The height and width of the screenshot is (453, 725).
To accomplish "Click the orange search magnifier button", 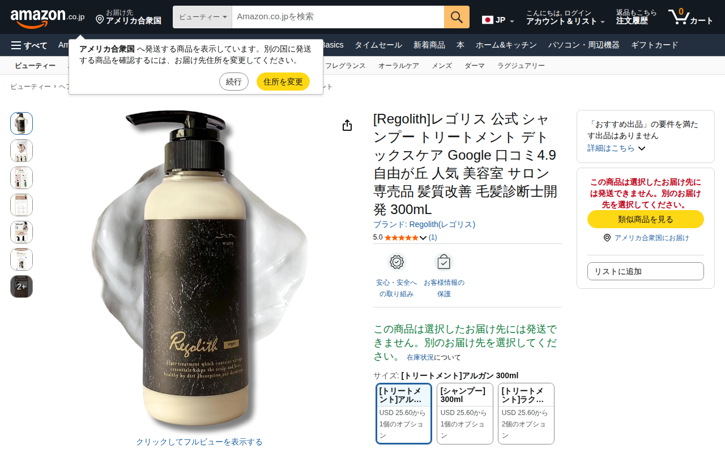I will coord(457,17).
